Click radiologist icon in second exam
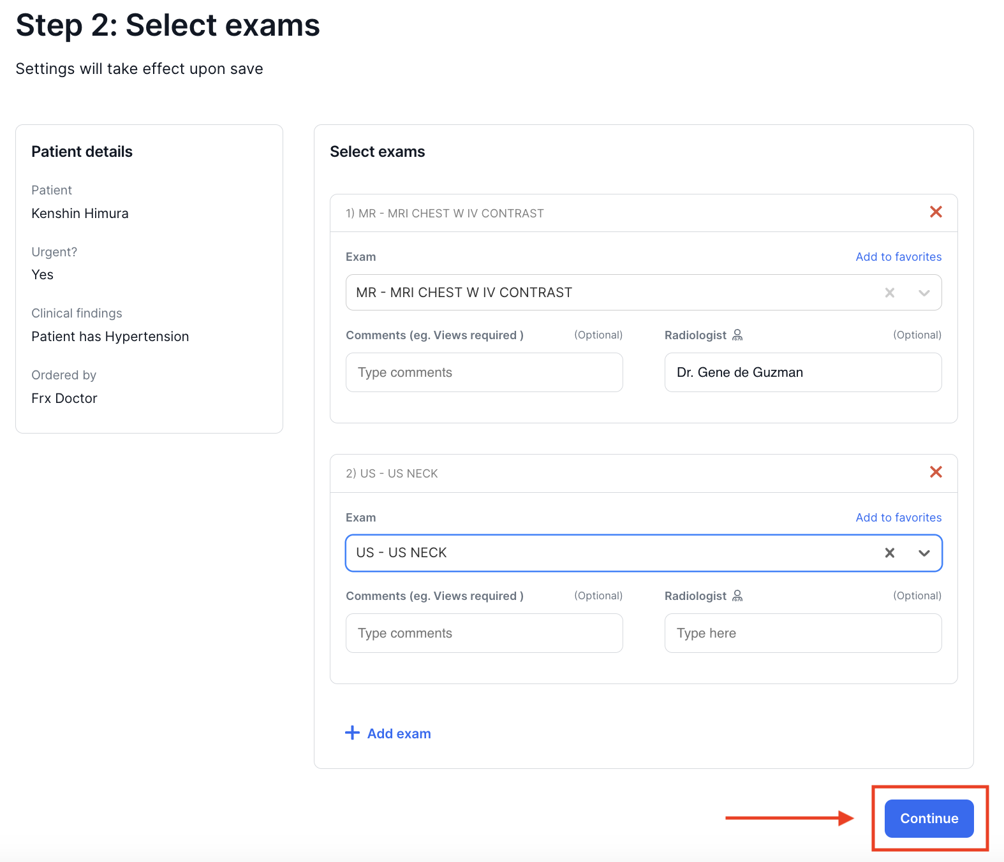Screen dimensions: 1004x862 click(737, 595)
